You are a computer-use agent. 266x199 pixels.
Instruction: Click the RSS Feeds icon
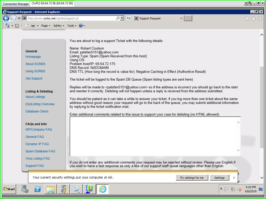17,26
